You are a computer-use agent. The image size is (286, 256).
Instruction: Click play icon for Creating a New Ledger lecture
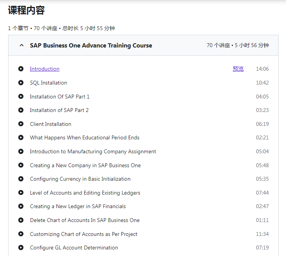21,206
